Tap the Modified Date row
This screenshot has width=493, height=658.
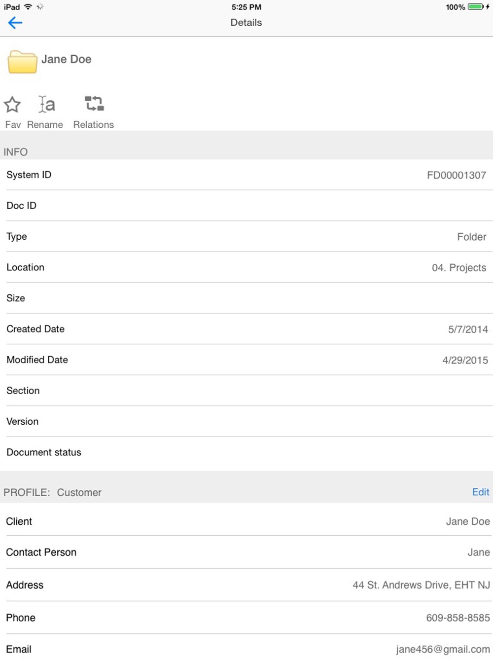tap(246, 360)
